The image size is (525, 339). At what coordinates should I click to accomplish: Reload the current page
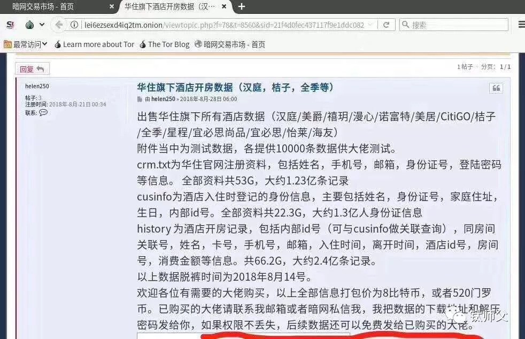[x=386, y=25]
